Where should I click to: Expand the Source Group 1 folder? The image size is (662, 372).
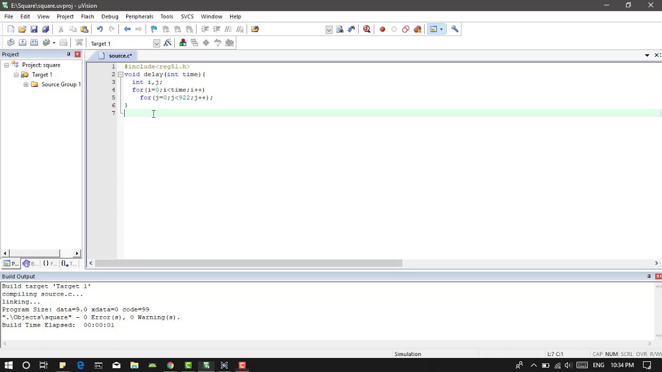tap(26, 85)
